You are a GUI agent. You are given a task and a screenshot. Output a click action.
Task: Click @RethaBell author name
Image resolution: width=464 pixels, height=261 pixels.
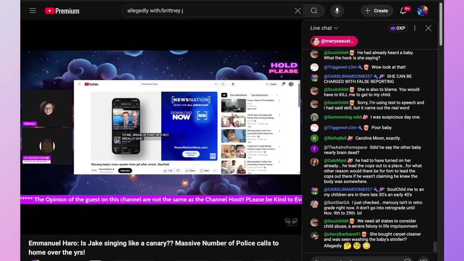point(336,138)
